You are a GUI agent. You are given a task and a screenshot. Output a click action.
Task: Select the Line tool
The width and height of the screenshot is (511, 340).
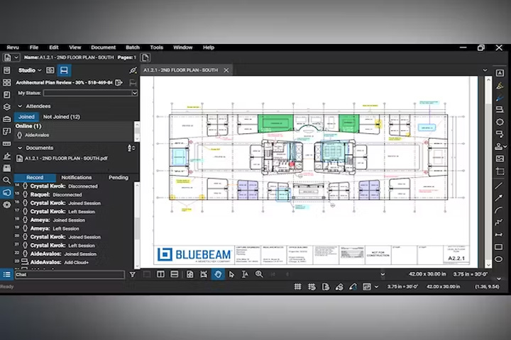coord(499,186)
